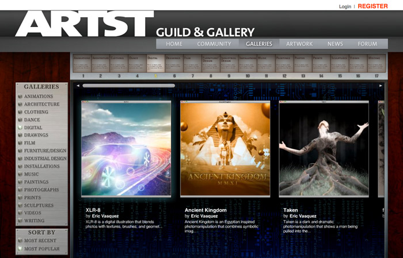Click the ARTST logo
This screenshot has height=258, width=403.
coord(85,24)
